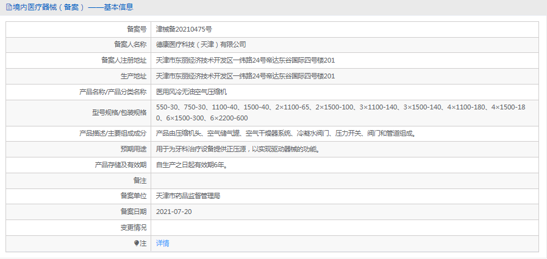
Task: Click the 备案人注册地址 label
Action: pyautogui.click(x=124, y=60)
